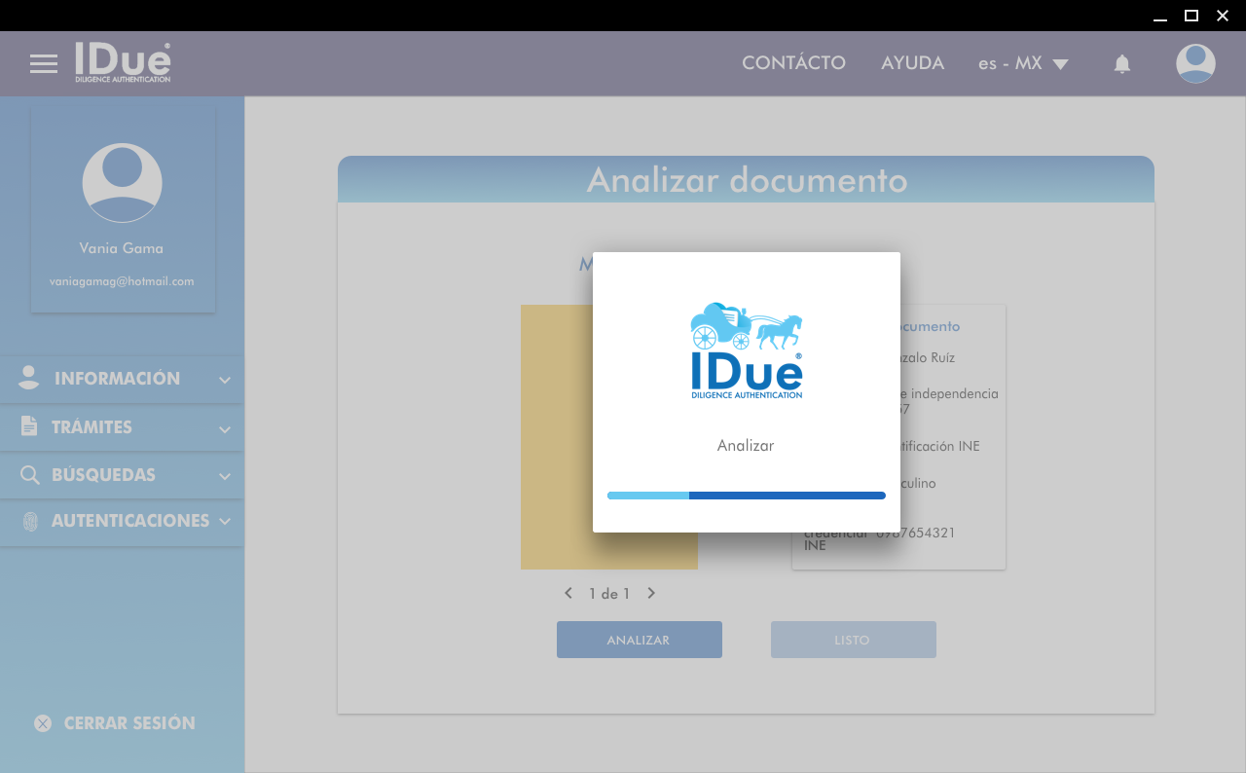Open the es - MX language dropdown

[x=1023, y=64]
